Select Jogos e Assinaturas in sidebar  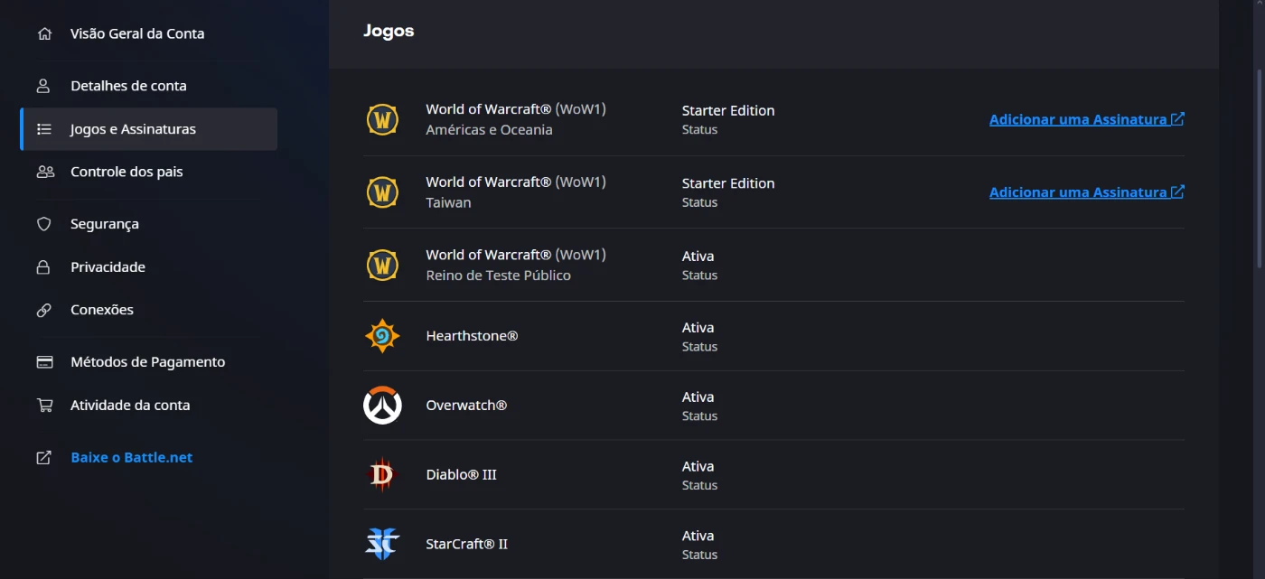point(133,129)
